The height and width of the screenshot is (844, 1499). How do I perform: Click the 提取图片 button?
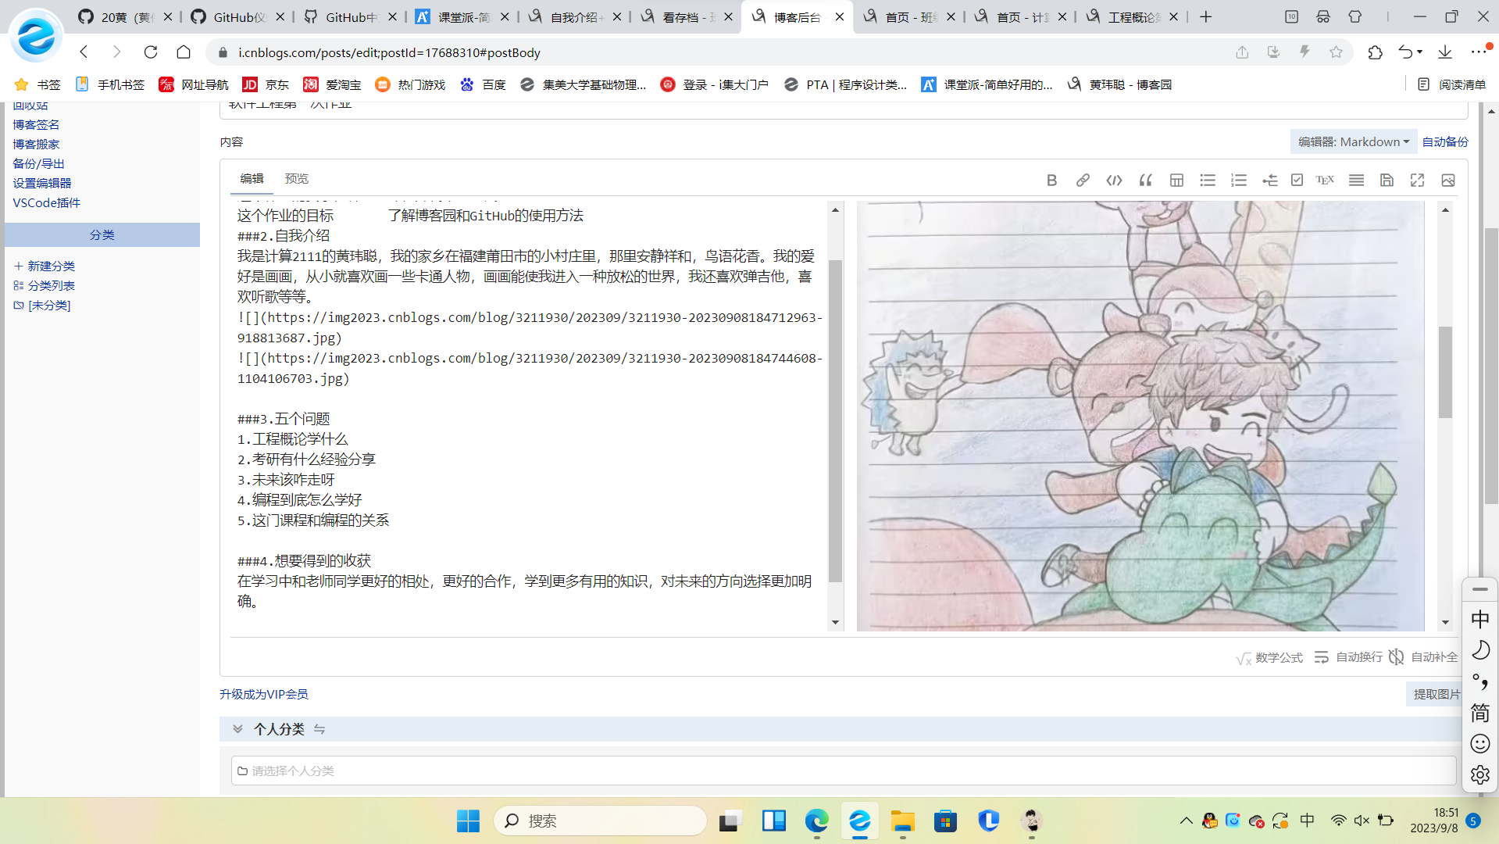[x=1437, y=694]
